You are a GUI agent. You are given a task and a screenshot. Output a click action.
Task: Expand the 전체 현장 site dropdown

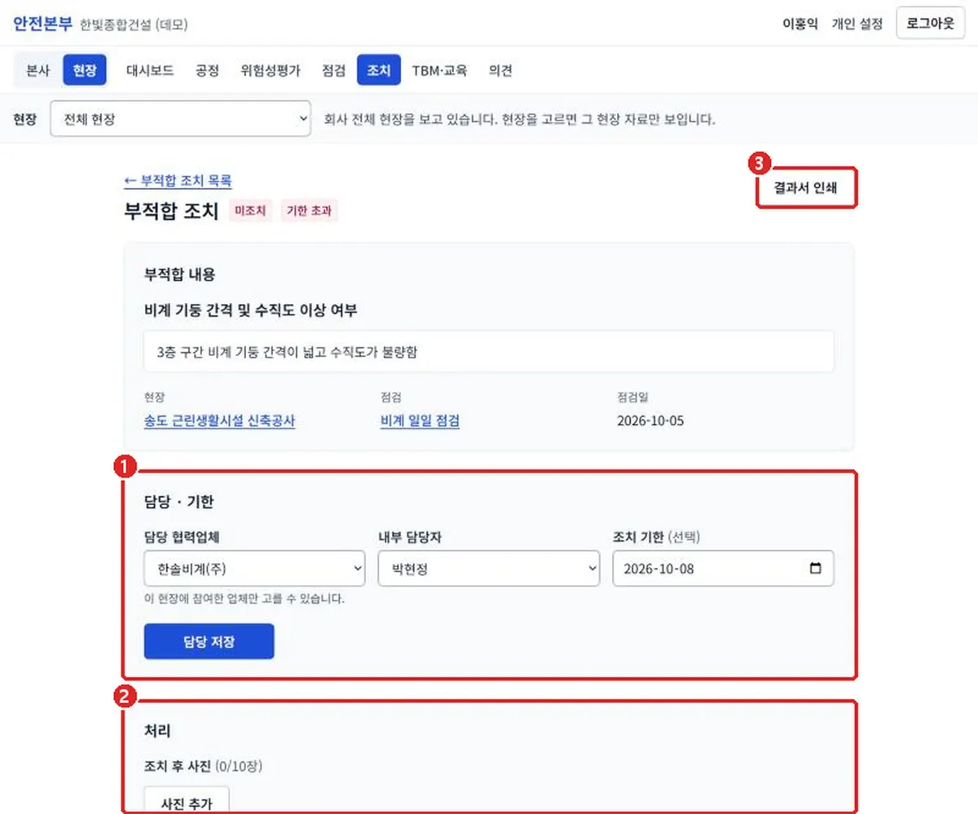(180, 119)
